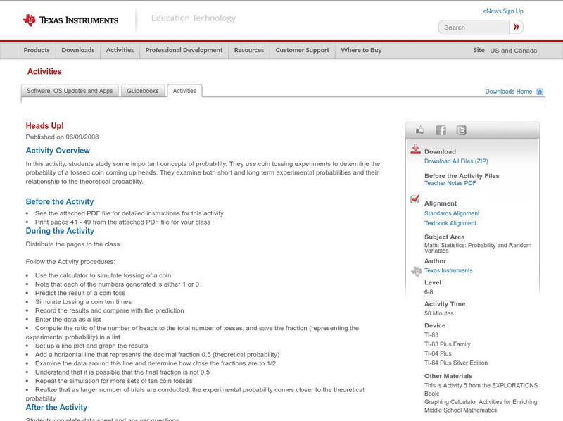Open eNews Sign Up link

[x=503, y=11]
